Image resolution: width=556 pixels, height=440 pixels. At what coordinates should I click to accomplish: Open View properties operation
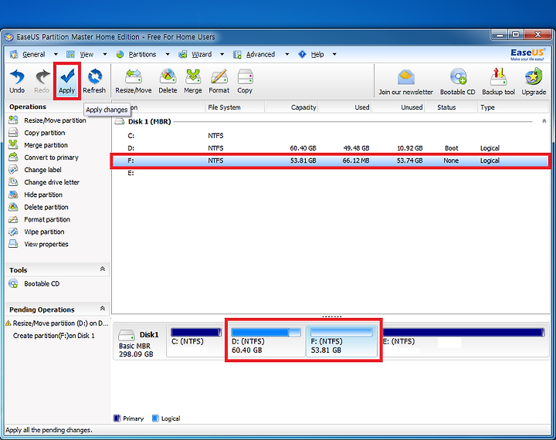click(x=39, y=244)
